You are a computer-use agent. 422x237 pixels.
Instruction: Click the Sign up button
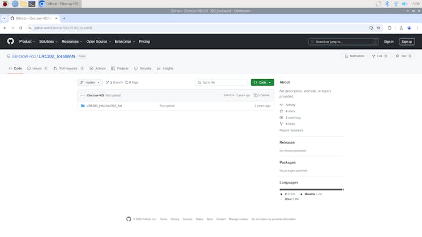click(x=407, y=42)
